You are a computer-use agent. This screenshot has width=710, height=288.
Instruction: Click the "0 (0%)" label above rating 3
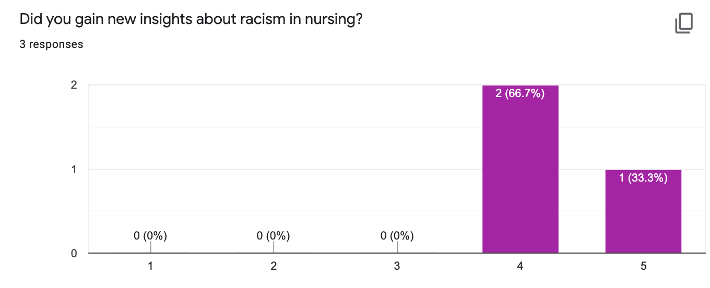point(397,236)
